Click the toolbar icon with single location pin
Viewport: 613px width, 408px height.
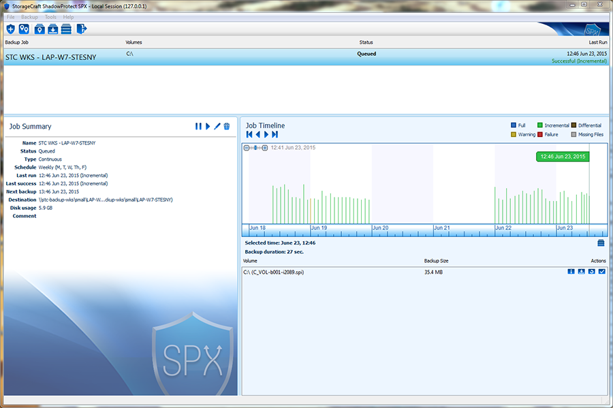40,29
